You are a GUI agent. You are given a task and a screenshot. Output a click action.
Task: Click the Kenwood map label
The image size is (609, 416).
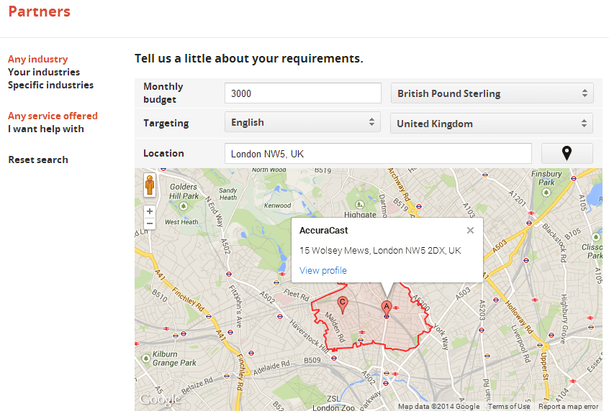click(x=277, y=205)
